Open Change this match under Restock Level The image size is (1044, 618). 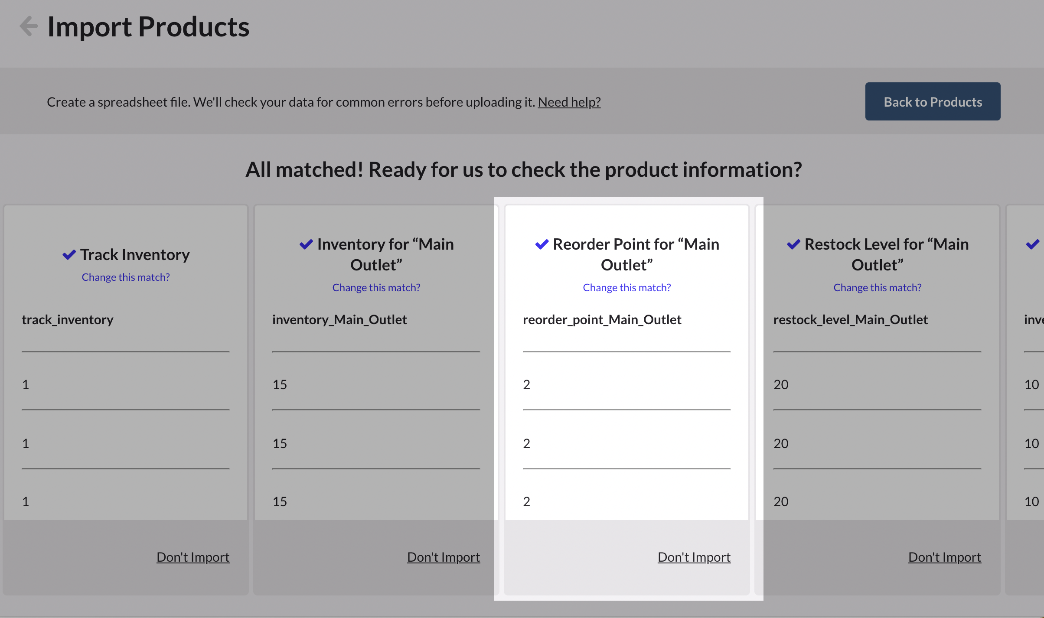coord(877,287)
